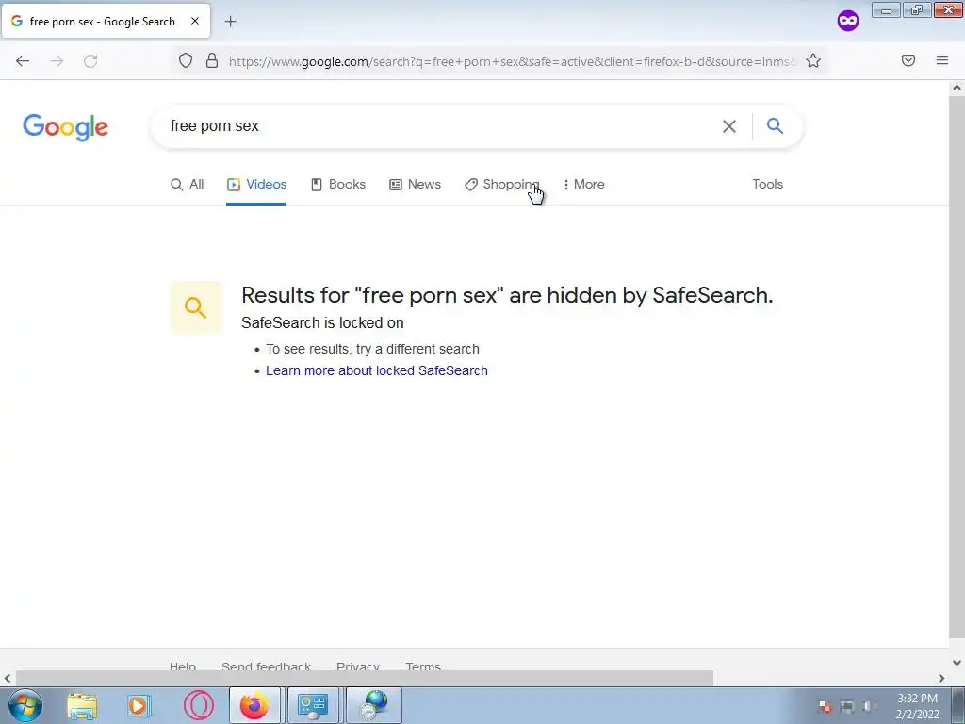Open the Send feedback link
Viewport: 965px width, 724px height.
pyautogui.click(x=266, y=666)
